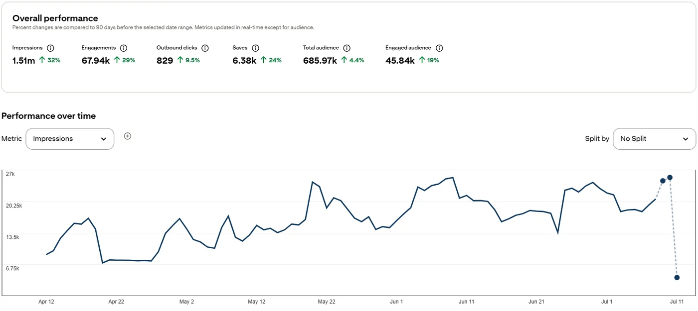Click the highest of the last three data points
This screenshot has width=698, height=311.
(x=670, y=178)
